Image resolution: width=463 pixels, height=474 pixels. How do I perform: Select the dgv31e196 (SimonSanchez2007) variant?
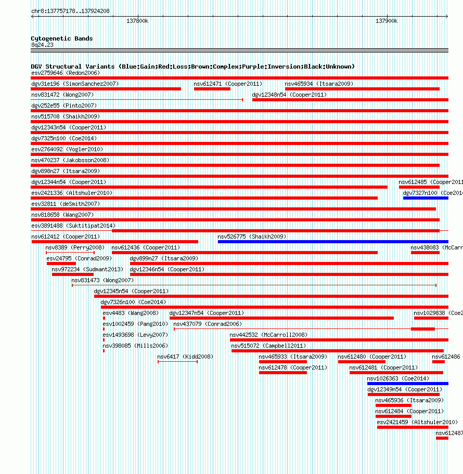75,84
